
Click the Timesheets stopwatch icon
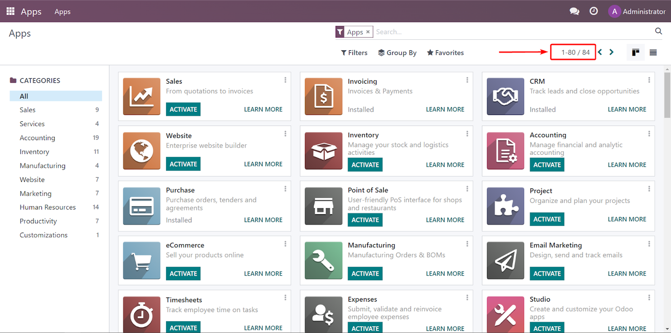141,314
